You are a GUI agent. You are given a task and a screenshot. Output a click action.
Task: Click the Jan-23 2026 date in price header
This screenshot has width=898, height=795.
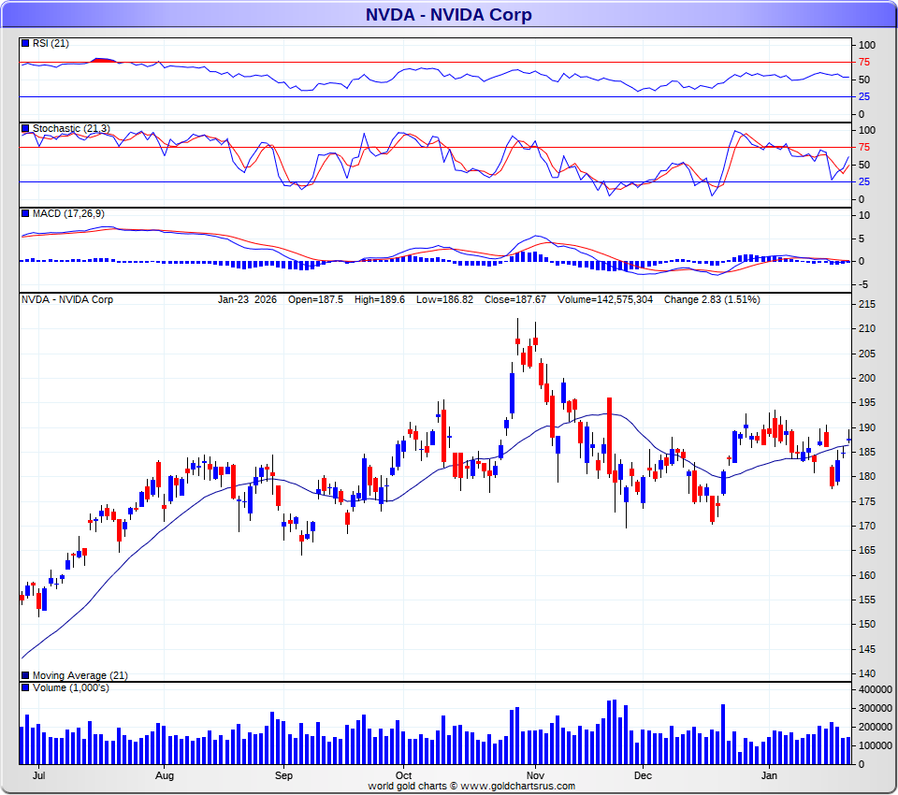(x=247, y=299)
